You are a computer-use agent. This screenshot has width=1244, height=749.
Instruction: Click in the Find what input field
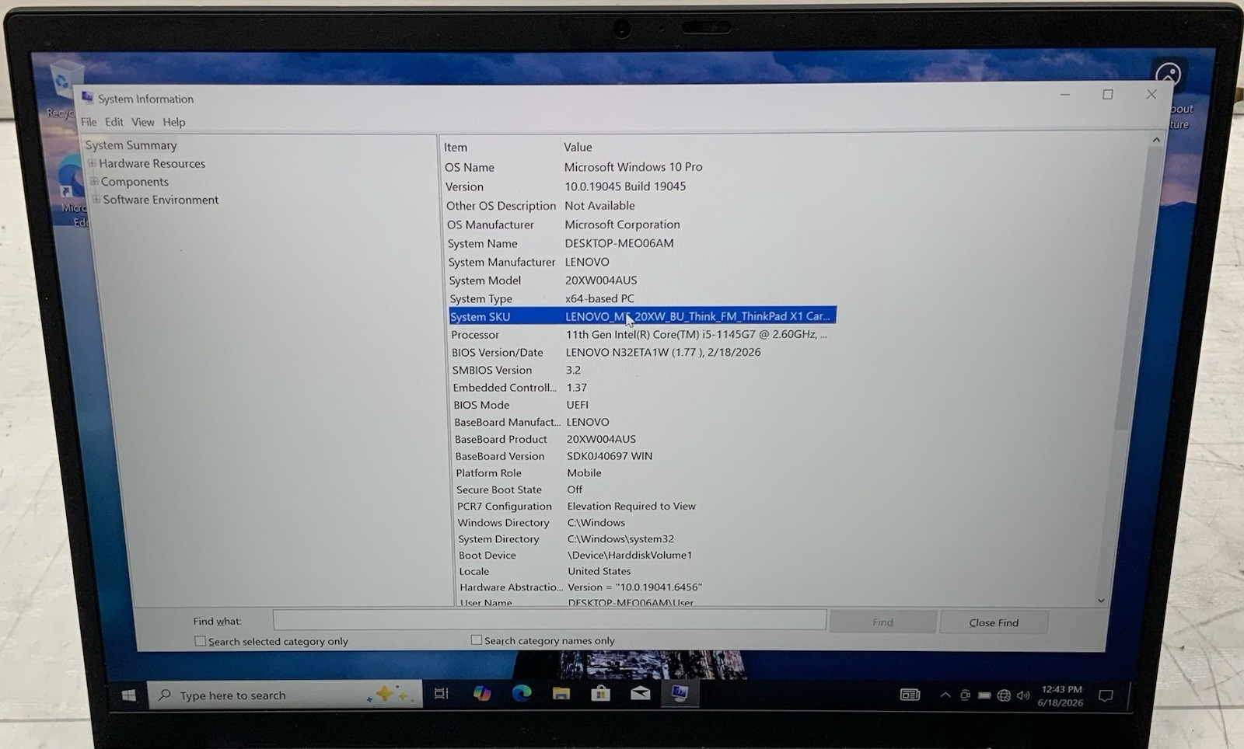(x=549, y=619)
